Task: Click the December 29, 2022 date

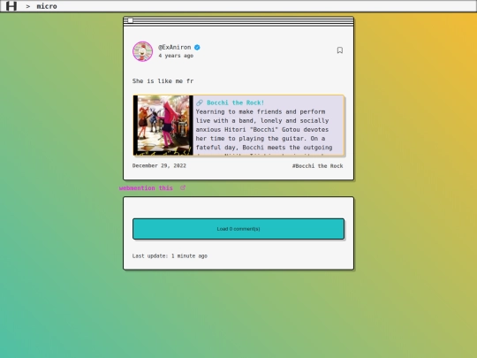Action: (159, 165)
